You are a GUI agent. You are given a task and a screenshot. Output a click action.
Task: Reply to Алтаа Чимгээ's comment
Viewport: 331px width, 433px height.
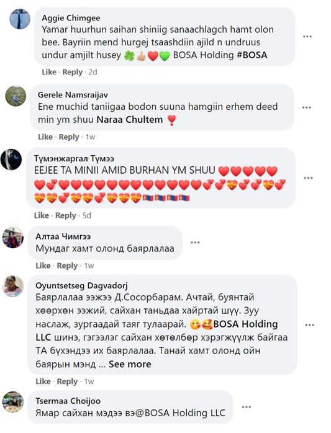(x=67, y=266)
